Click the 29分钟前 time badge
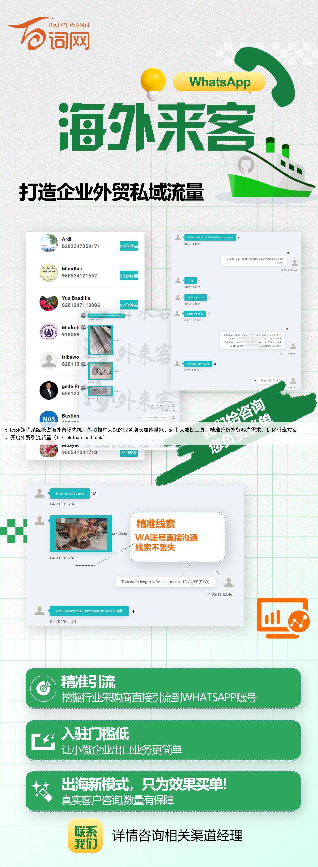 point(129,246)
